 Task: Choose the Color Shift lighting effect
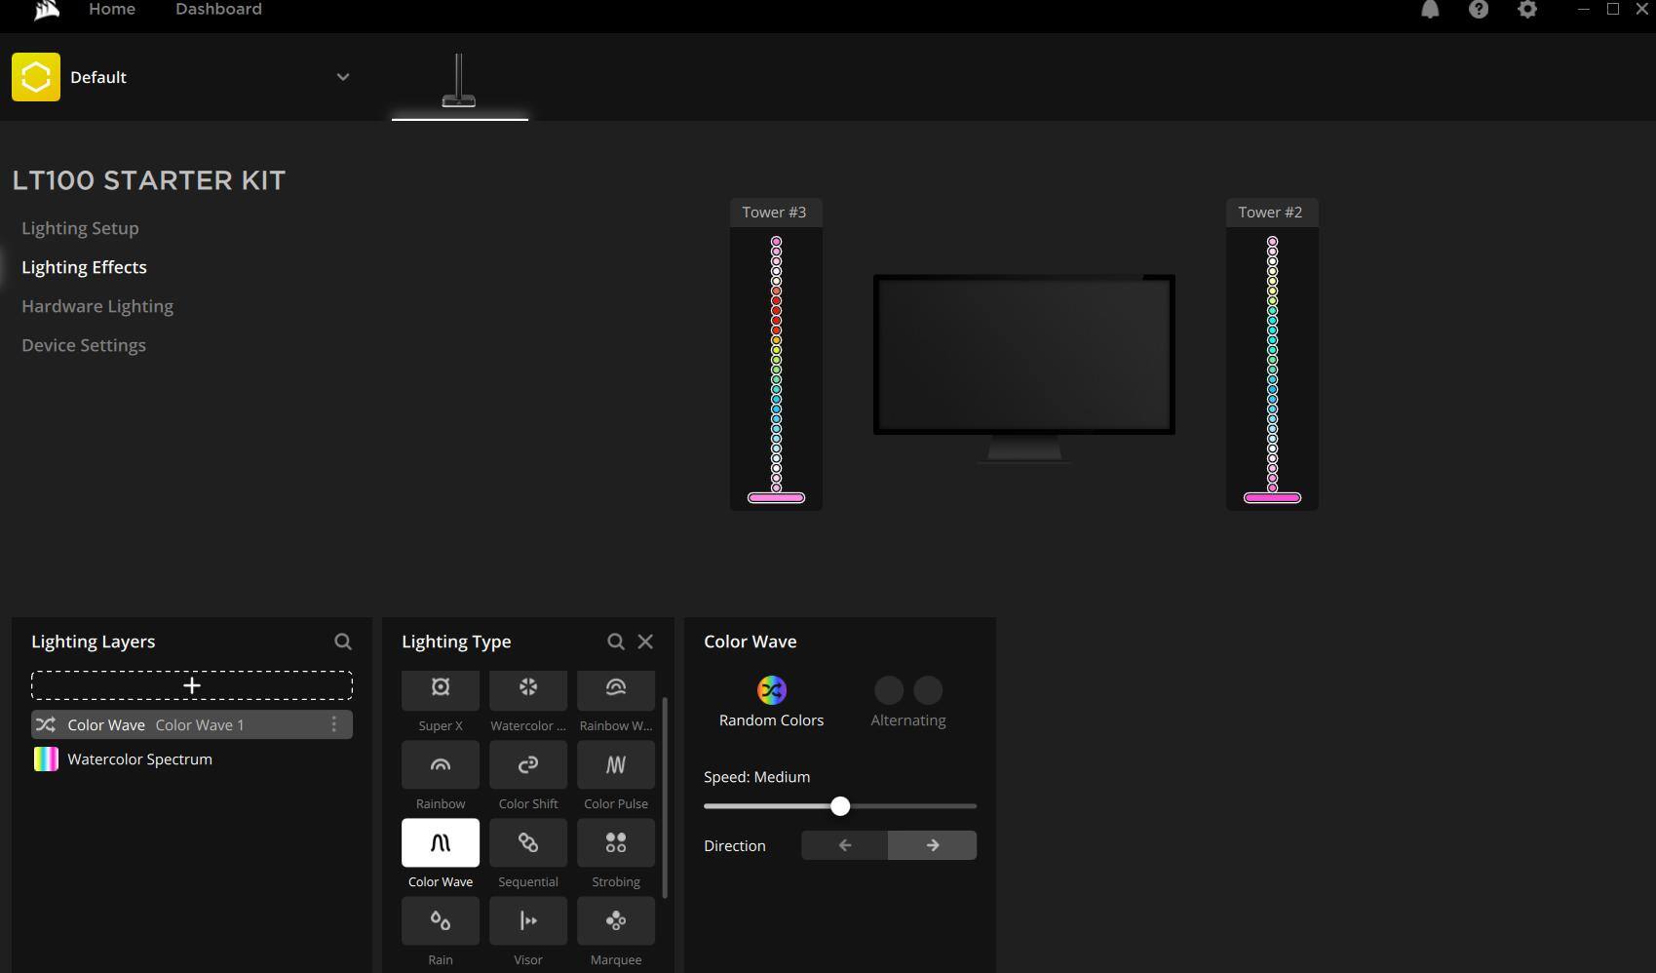coord(528,765)
